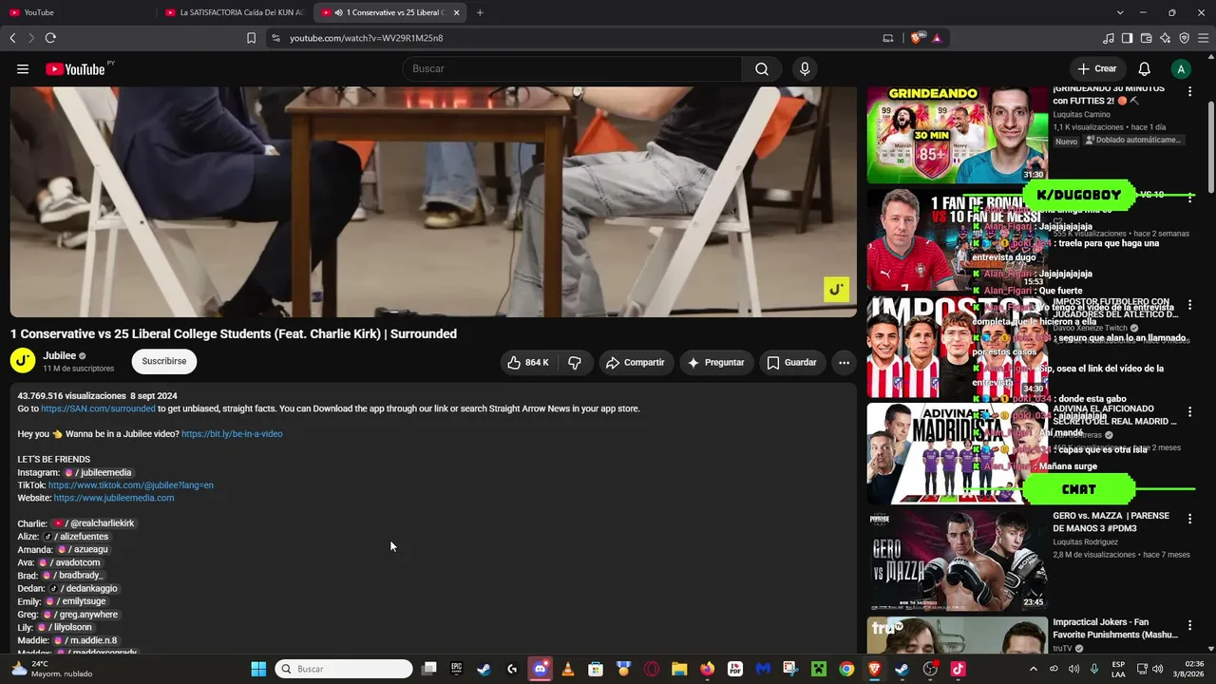The height and width of the screenshot is (684, 1216).
Task: Open the tab search dropdown chevron
Action: click(1120, 12)
